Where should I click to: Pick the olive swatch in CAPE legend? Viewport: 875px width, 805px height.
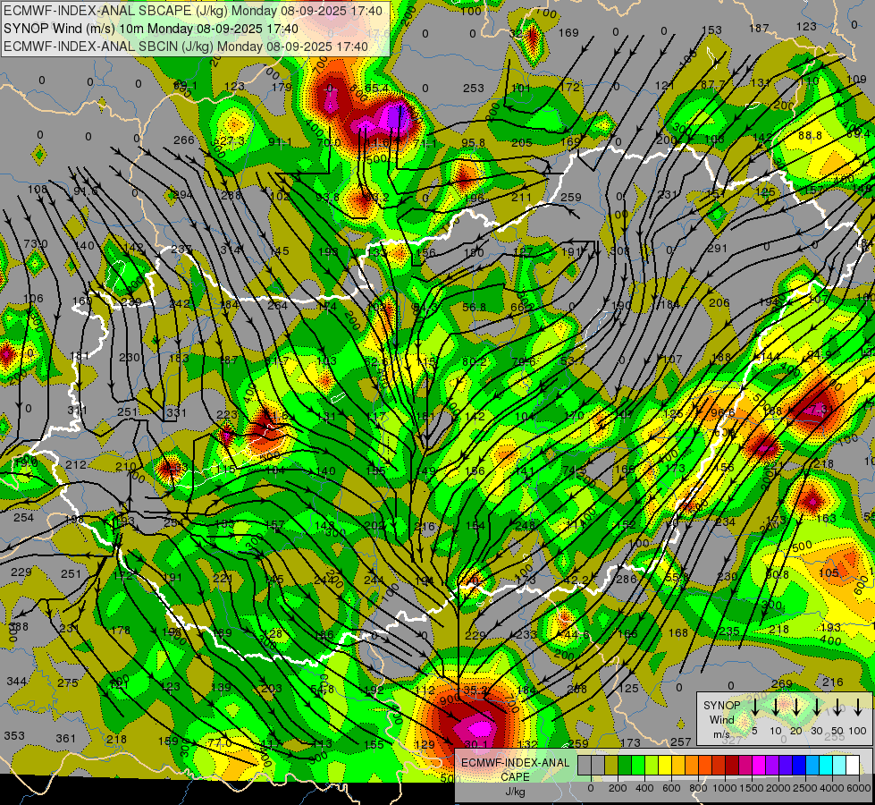click(x=611, y=765)
